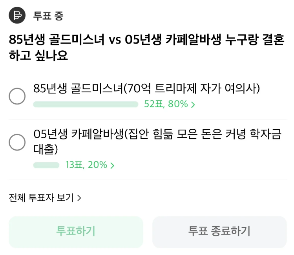Click the 85년생 골드미스녀 option text

point(147,89)
